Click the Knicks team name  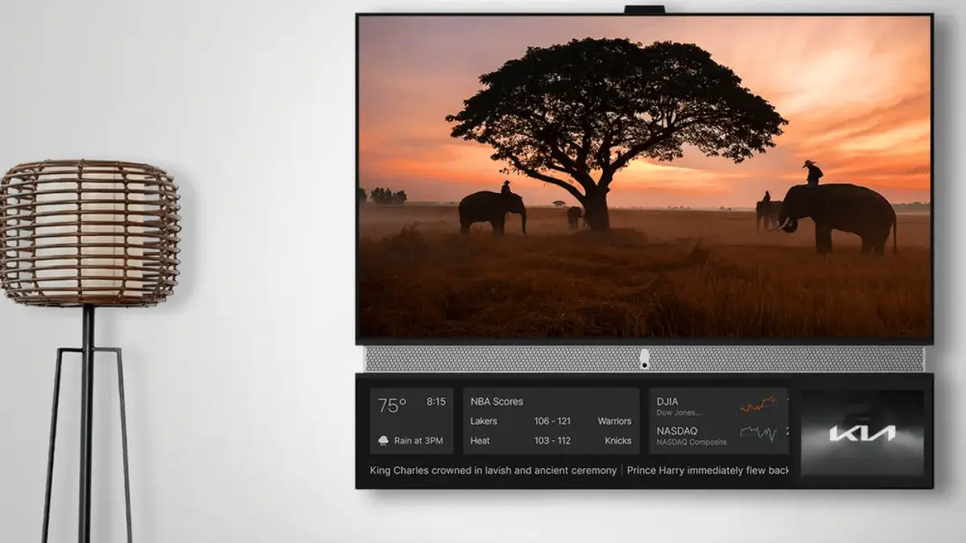(x=618, y=441)
